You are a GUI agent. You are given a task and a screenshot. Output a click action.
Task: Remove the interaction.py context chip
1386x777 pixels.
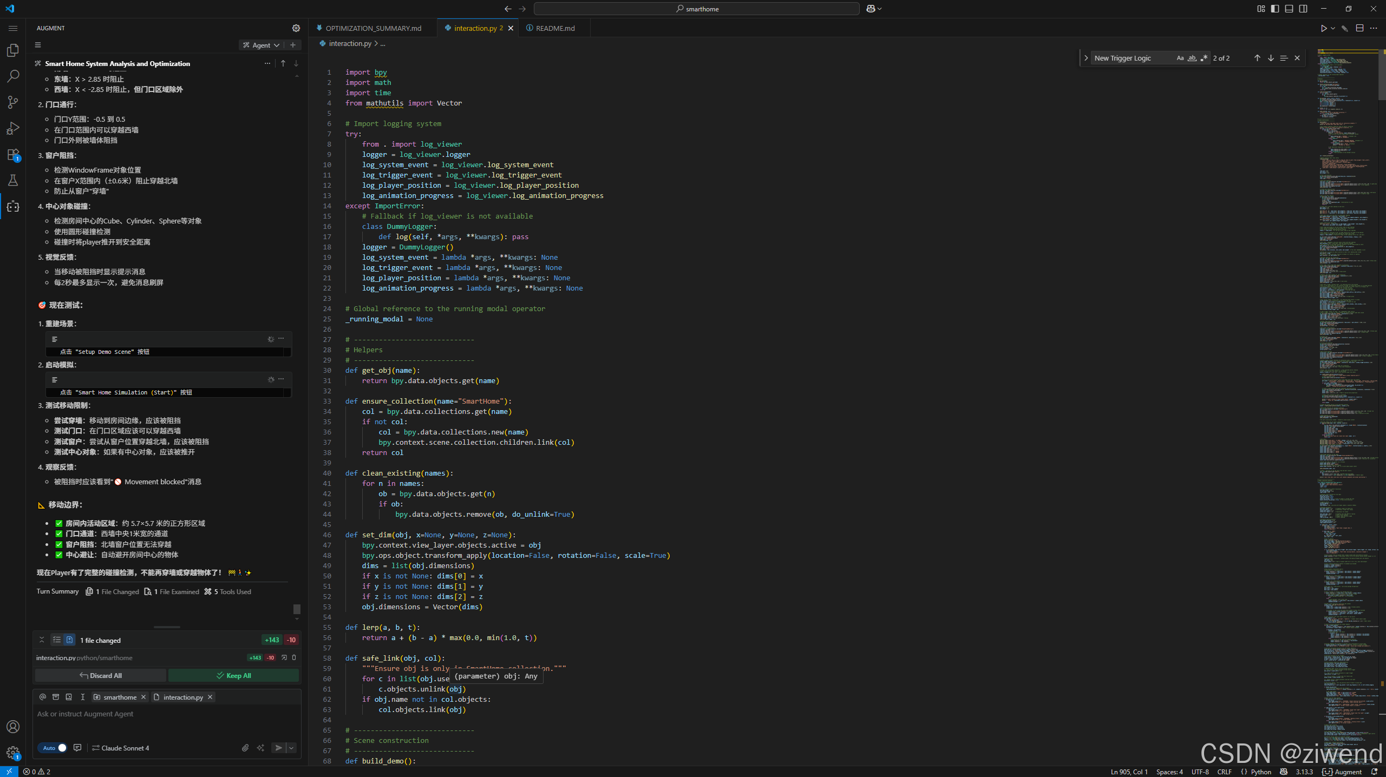tap(210, 697)
